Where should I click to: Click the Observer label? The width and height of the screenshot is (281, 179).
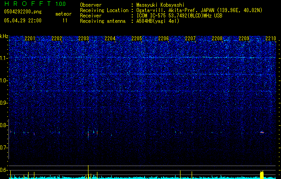[x=91, y=5]
